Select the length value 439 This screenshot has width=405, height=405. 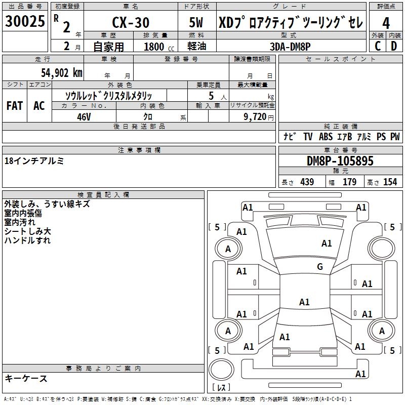pos(307,182)
